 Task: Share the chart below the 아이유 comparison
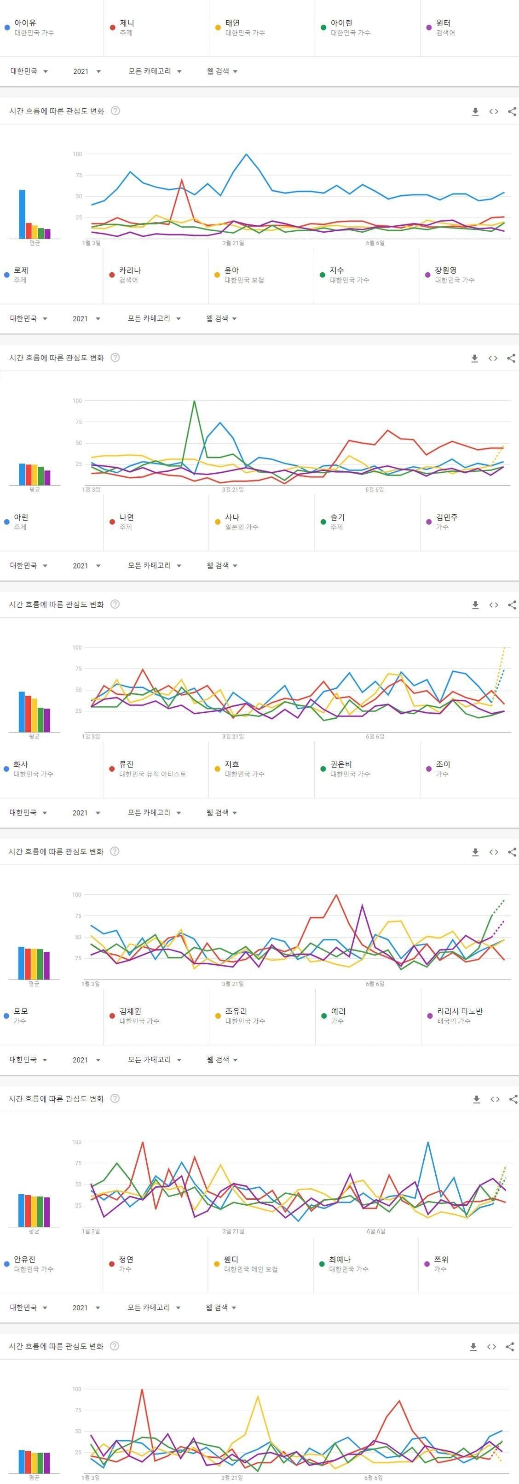512,112
